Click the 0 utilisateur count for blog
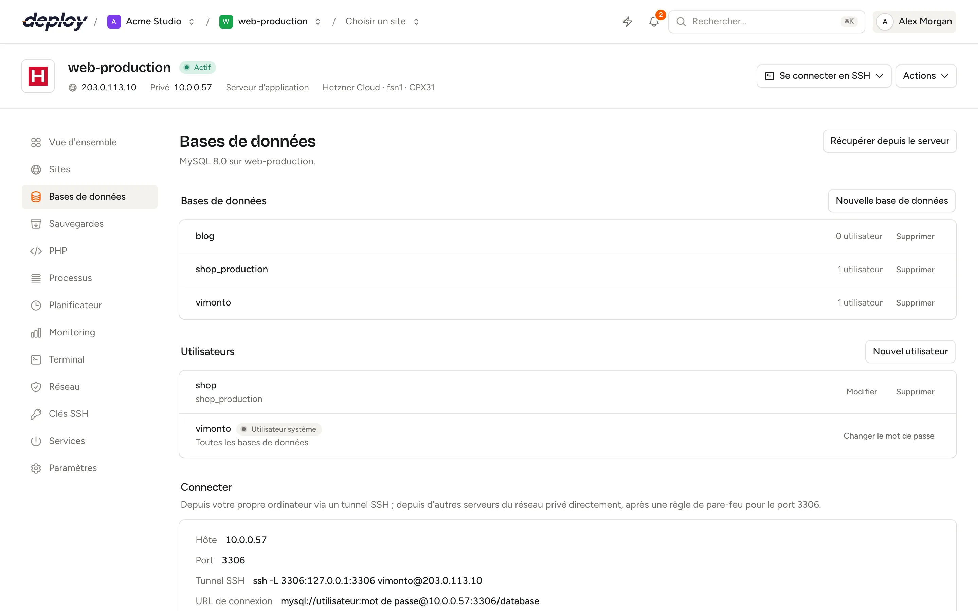 (x=859, y=236)
